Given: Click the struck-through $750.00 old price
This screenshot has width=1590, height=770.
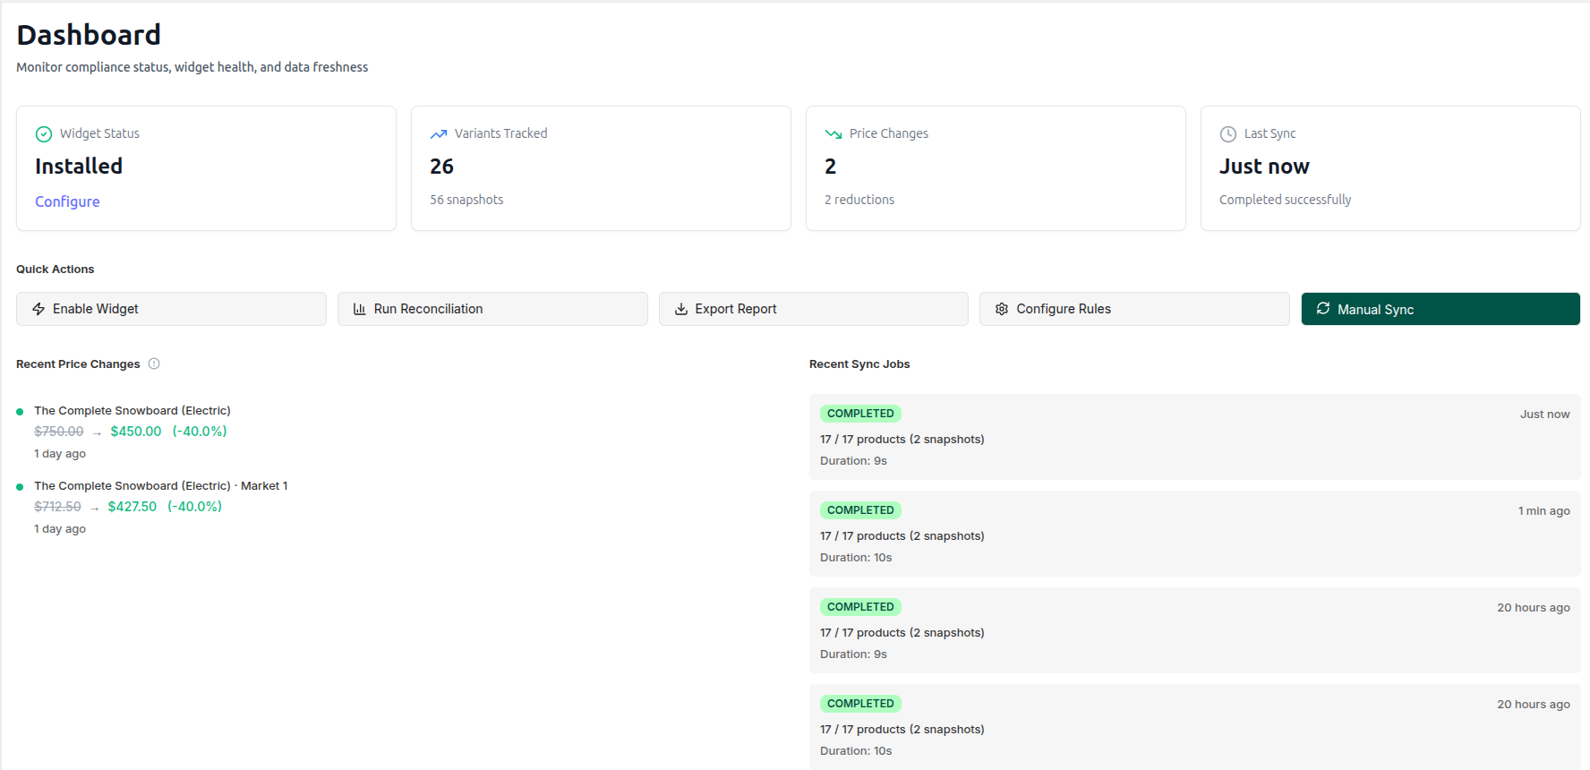Looking at the screenshot, I should (x=59, y=432).
